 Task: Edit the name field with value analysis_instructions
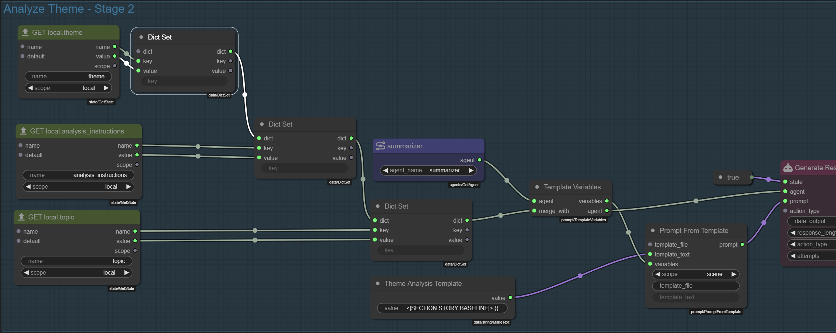(78, 175)
